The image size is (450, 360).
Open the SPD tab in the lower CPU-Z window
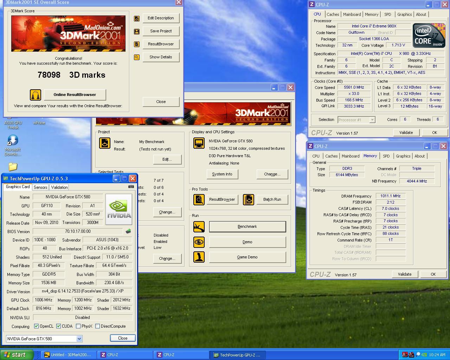[x=386, y=156]
